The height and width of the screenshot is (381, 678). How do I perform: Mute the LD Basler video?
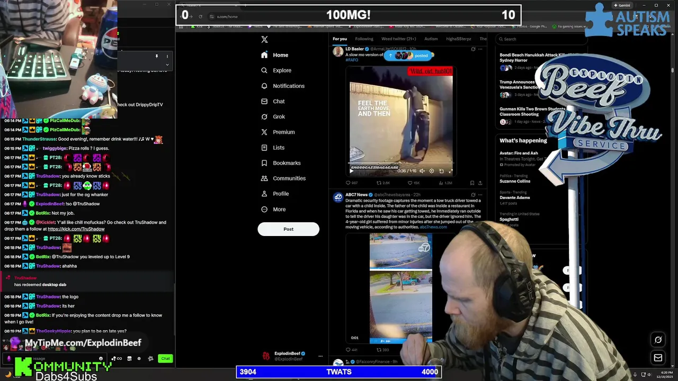point(422,171)
